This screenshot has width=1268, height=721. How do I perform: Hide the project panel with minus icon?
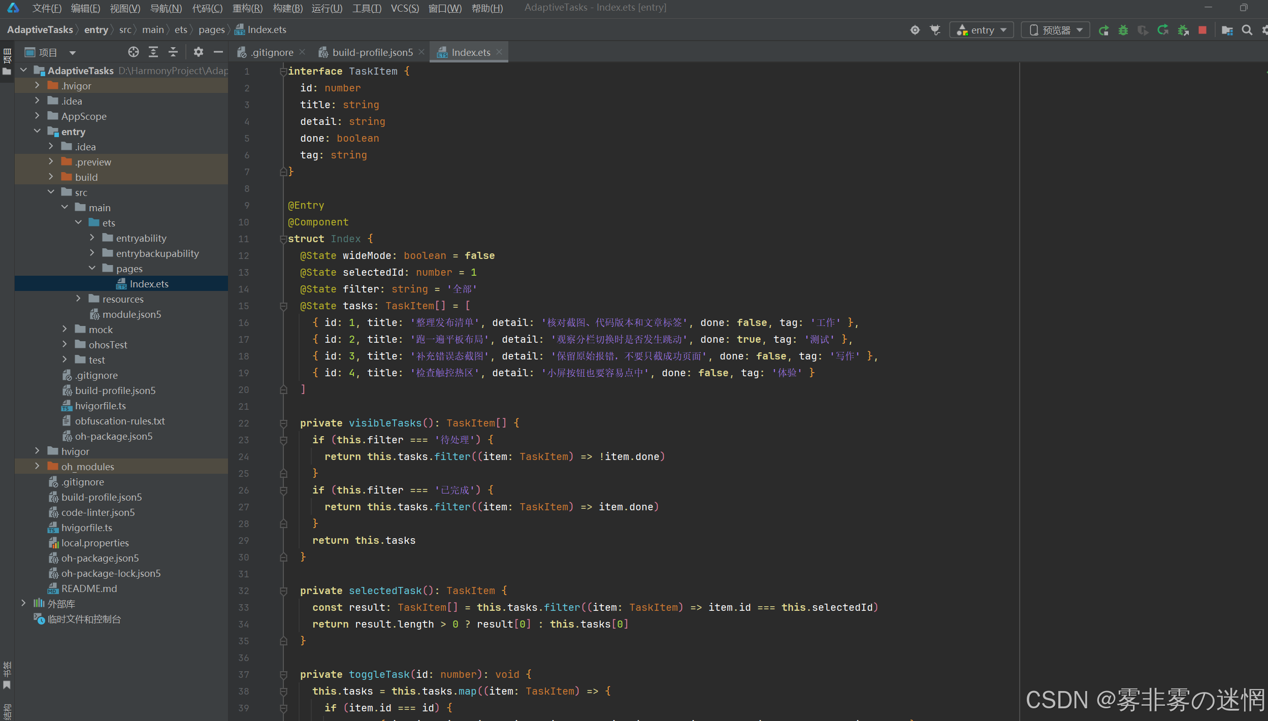click(x=218, y=52)
